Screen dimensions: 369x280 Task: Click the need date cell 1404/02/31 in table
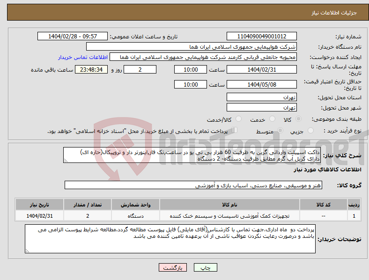tap(39, 216)
